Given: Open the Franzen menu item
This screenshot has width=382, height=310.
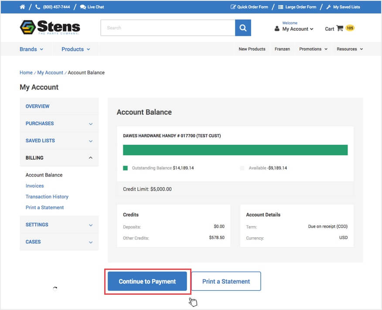Looking at the screenshot, I should [x=282, y=49].
